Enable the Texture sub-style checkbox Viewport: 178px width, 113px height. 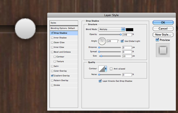tap(55, 61)
